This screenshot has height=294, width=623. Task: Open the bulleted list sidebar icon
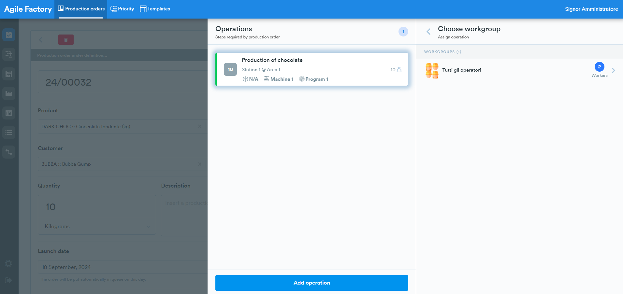coord(9,133)
